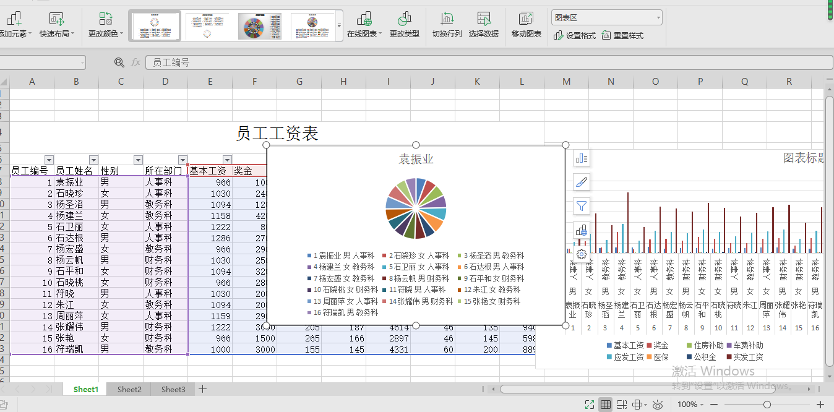Switch to normal grid view
The image size is (834, 412).
[x=606, y=405]
